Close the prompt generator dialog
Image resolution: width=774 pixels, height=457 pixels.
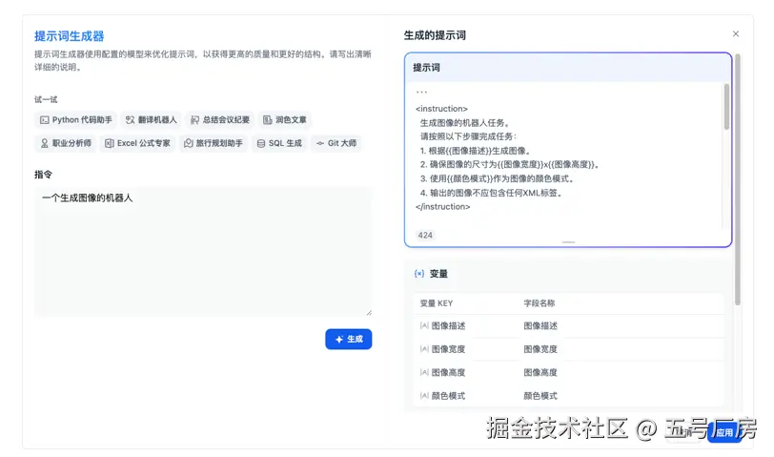click(x=736, y=34)
